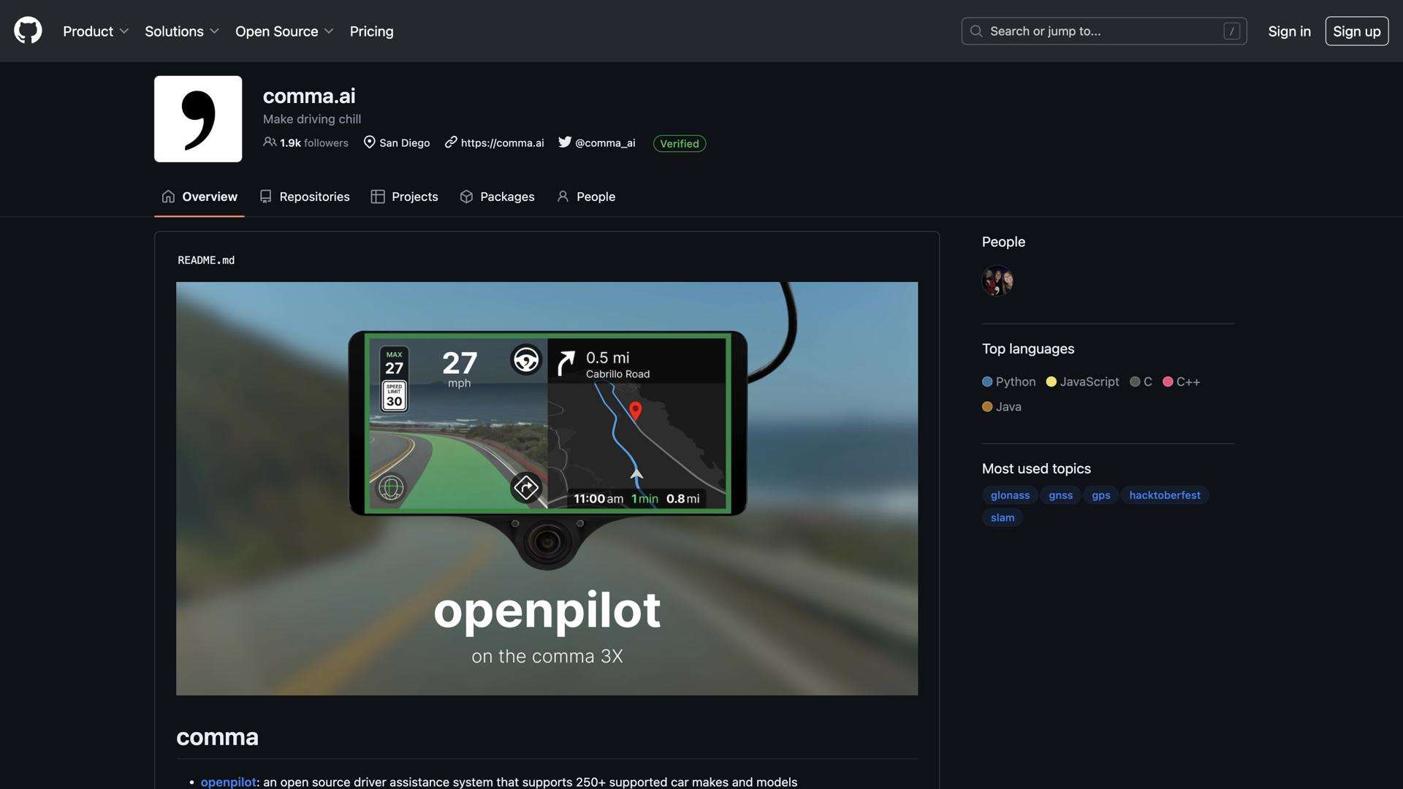Click the Projects table icon
The width and height of the screenshot is (1403, 789).
click(x=378, y=197)
